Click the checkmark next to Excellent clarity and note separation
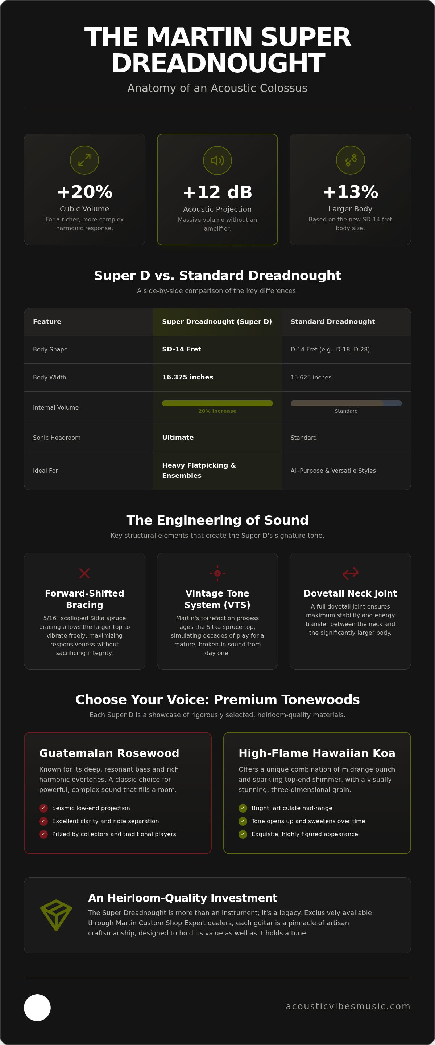 (x=43, y=821)
